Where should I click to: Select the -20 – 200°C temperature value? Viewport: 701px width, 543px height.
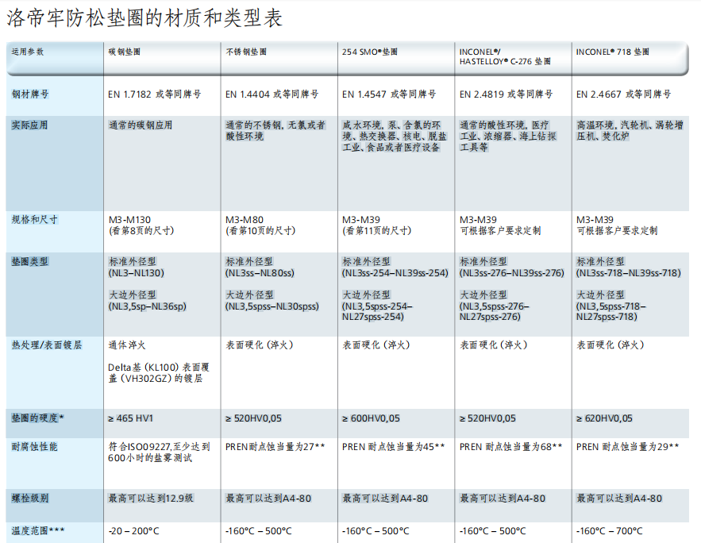(133, 531)
